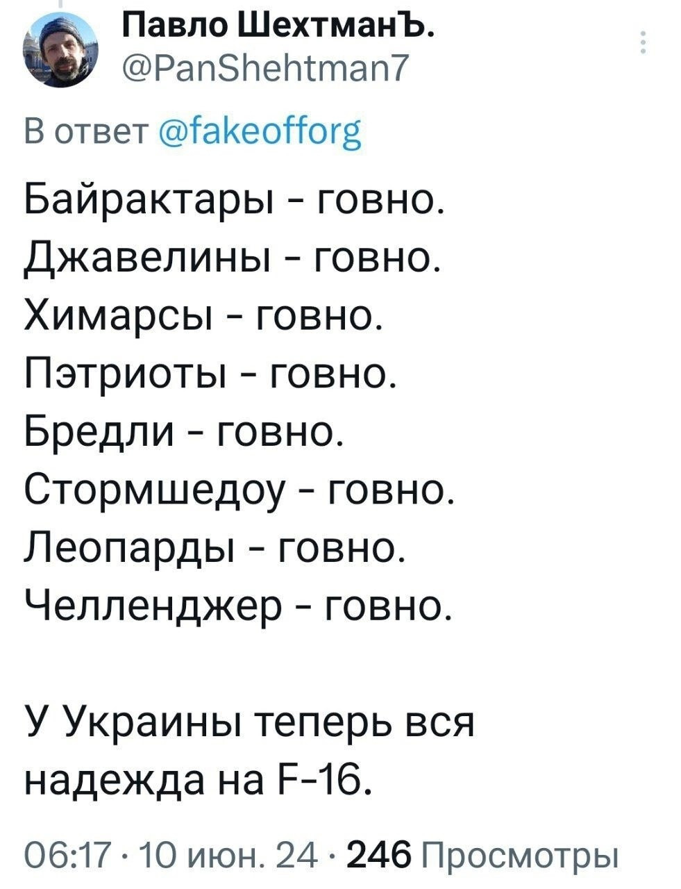Open the three-dot more options menu
This screenshot has width=681, height=889.
(643, 44)
